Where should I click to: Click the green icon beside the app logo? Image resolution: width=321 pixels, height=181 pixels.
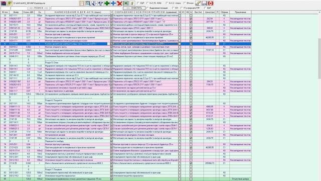click(10, 4)
